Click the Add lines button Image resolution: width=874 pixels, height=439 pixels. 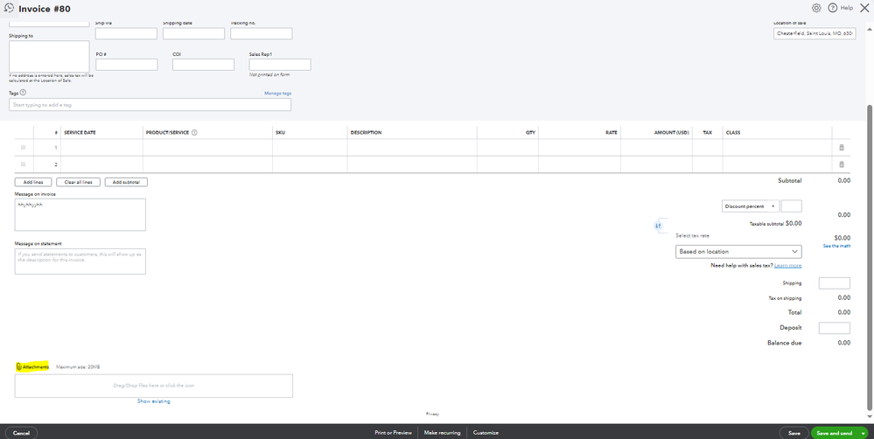tap(33, 182)
